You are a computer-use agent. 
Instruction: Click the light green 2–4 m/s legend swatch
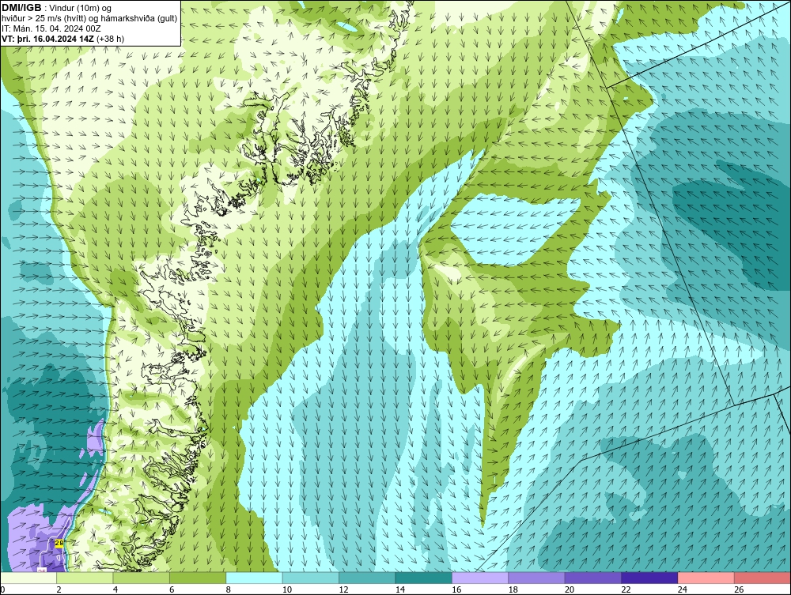point(85,578)
